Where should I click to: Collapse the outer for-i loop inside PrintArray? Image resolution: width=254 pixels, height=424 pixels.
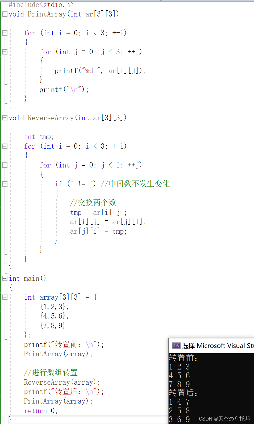5,33
